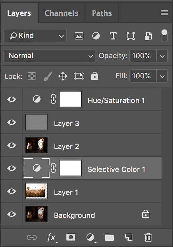Switch to the Paths tab
This screenshot has width=173, height=247.
(102, 13)
